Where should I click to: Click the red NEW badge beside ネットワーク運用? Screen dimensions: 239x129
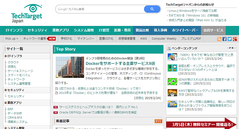(x=51, y=39)
